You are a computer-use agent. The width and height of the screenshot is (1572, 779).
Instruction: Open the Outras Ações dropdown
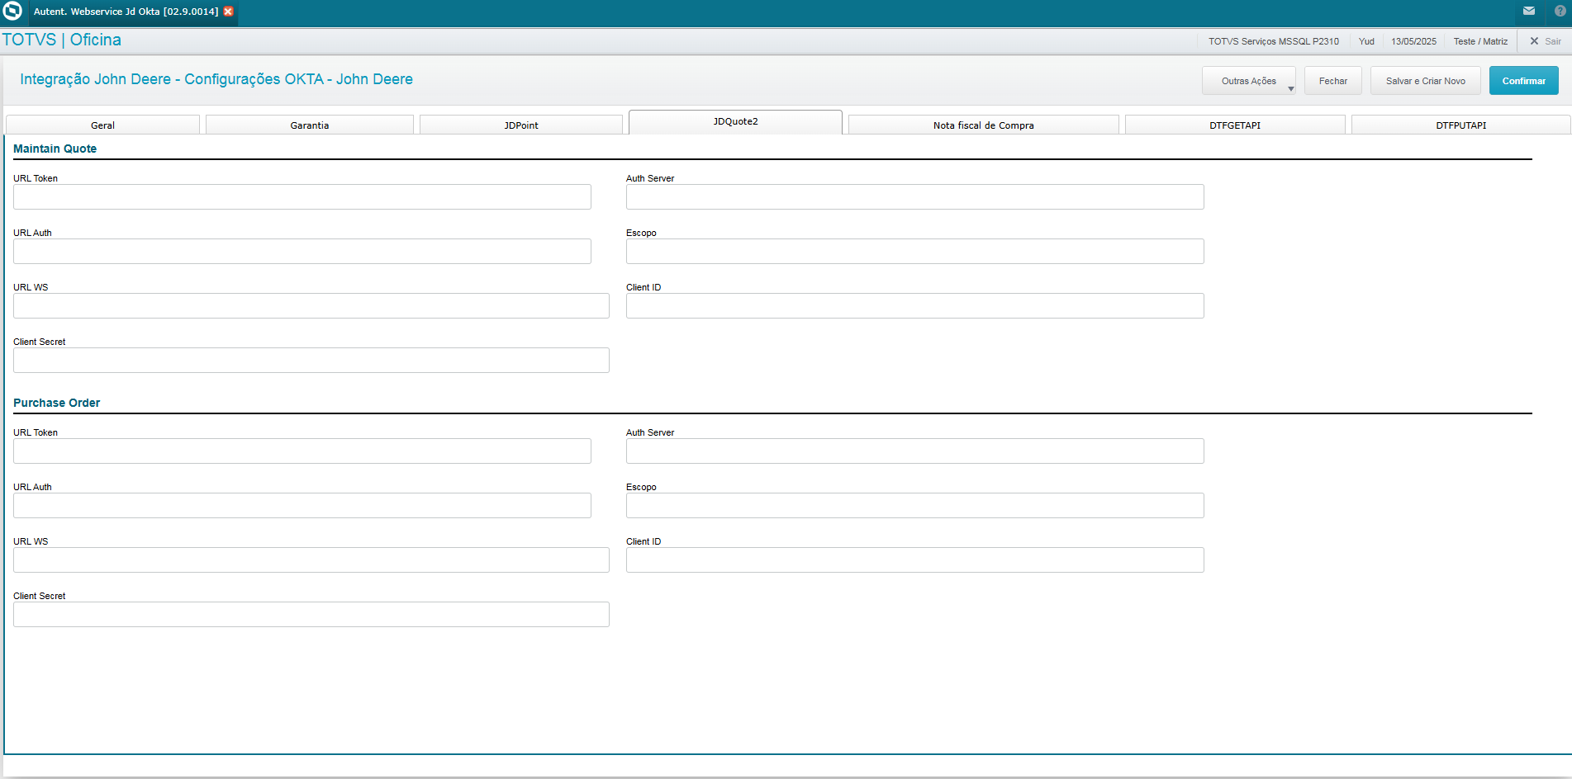1249,81
